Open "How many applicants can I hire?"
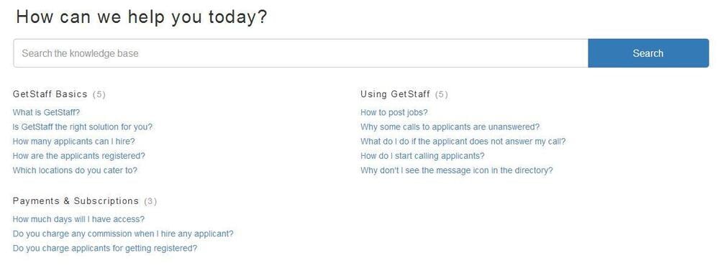This screenshot has height=268, width=723. click(x=74, y=141)
